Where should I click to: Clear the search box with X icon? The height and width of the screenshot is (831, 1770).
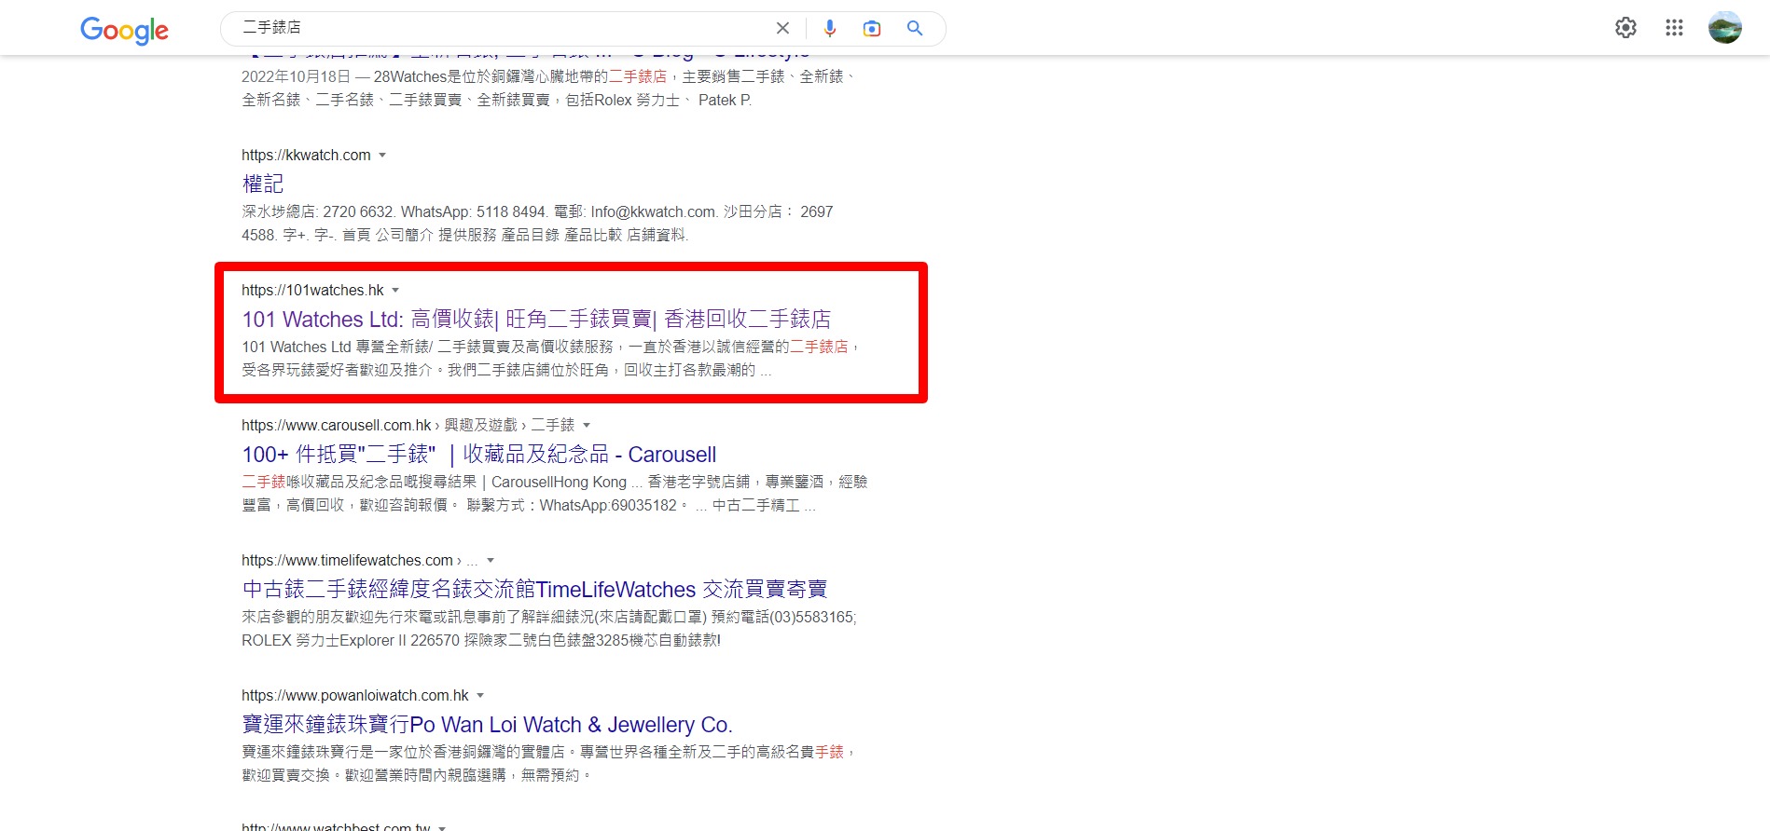coord(782,28)
